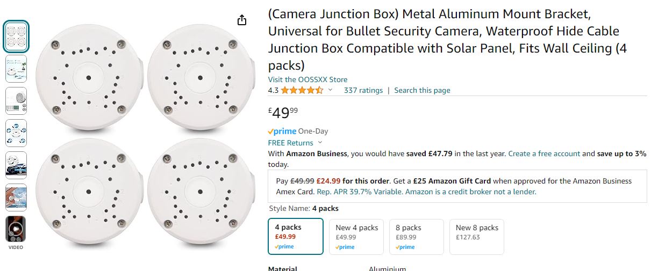Image resolution: width=651 pixels, height=271 pixels.
Task: Choose the 8 packs style at £89.99
Action: (x=417, y=236)
